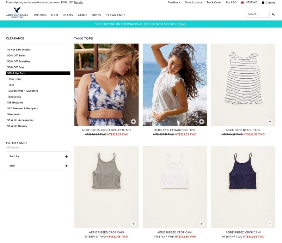This screenshot has width=282, height=243.
Task: Click the flag icon beside NT$TWD
Action: 243,2
